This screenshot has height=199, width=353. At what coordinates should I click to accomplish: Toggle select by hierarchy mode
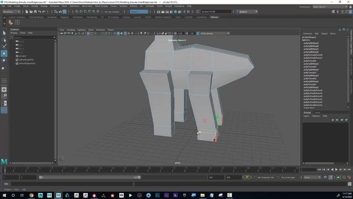[x=56, y=12]
